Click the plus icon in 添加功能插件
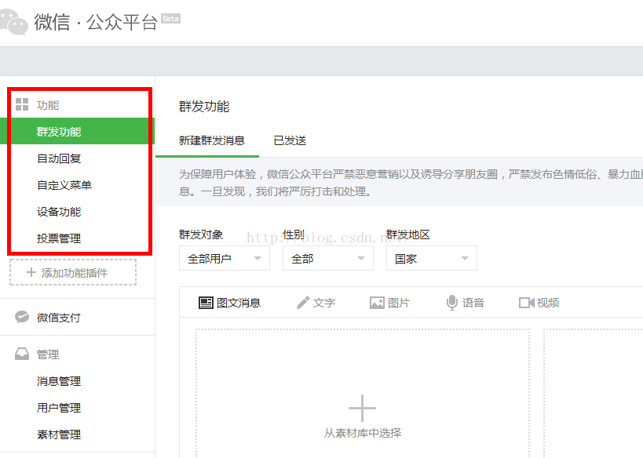 [31, 272]
